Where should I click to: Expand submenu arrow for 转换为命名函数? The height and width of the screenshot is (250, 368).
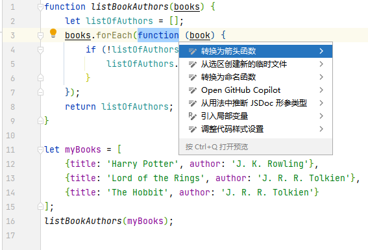coord(321,77)
